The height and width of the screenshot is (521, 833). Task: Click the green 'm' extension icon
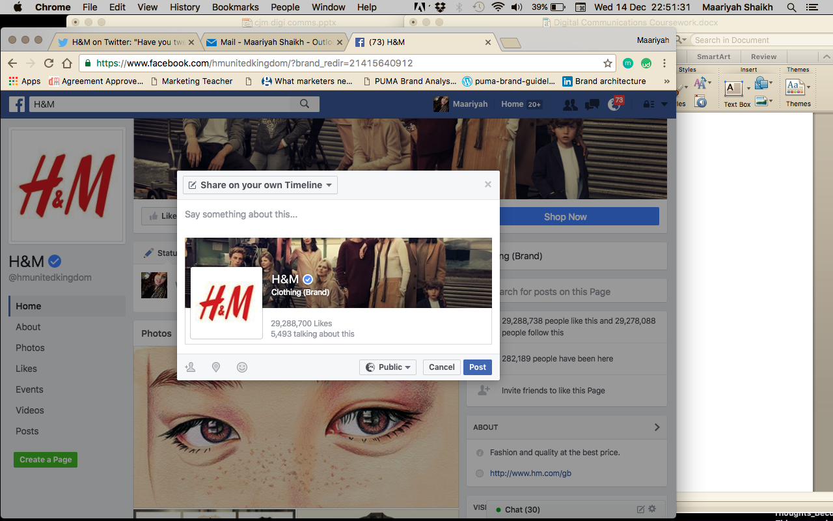(628, 63)
